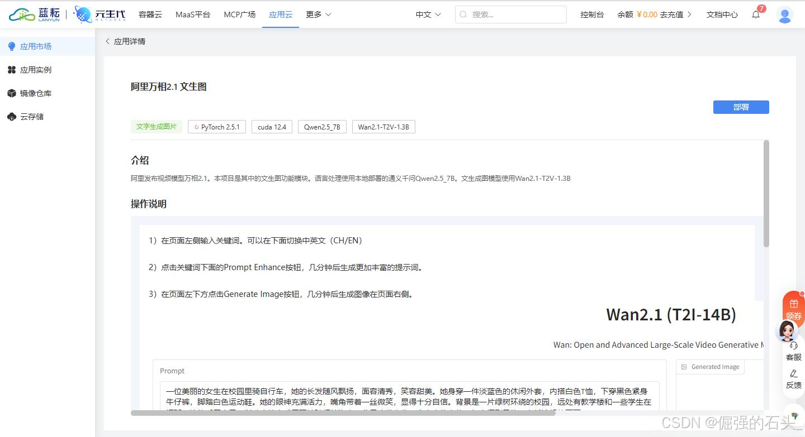Screen dimensions: 805x437
Task: Click the 应用市场 lightbulb icon
Action: click(x=12, y=46)
